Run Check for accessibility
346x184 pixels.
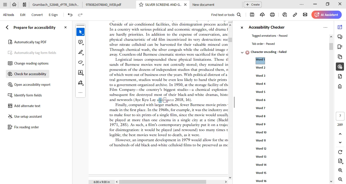click(27, 74)
